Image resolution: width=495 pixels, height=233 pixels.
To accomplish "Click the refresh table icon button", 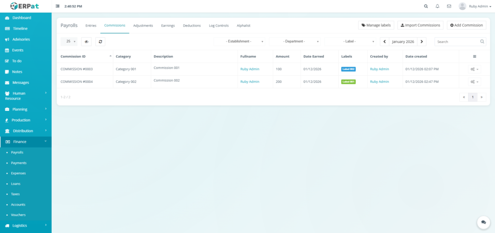I will point(100,41).
